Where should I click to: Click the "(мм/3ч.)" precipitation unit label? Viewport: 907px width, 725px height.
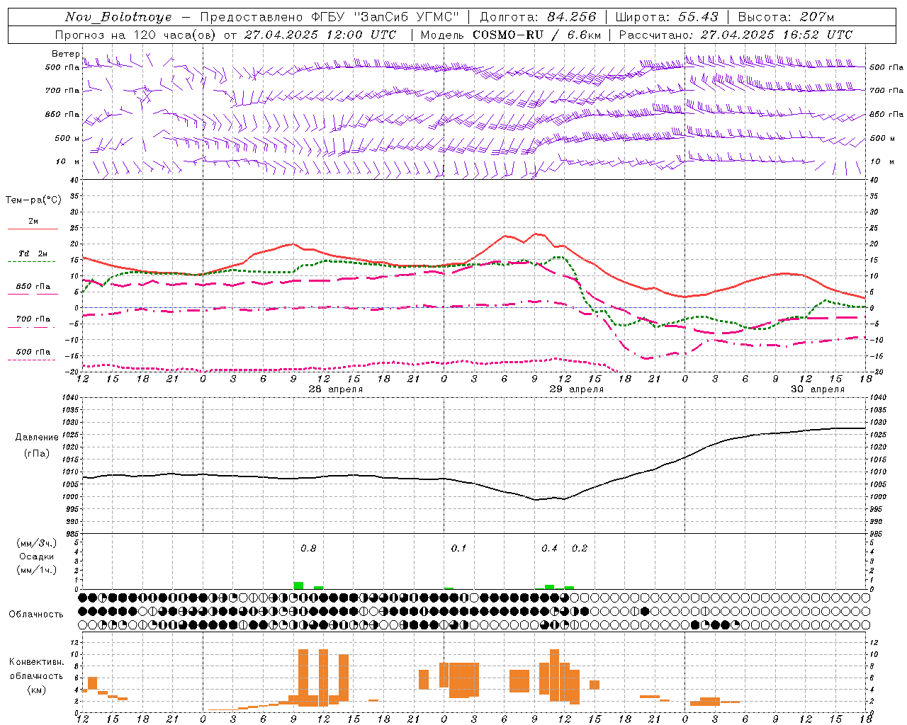pyautogui.click(x=36, y=544)
